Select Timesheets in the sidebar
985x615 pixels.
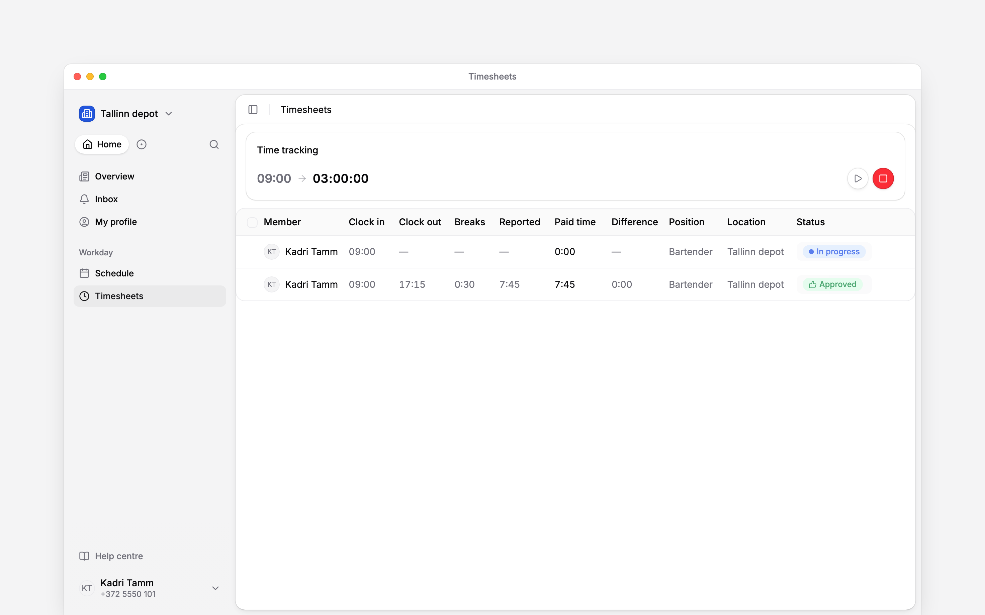click(150, 296)
